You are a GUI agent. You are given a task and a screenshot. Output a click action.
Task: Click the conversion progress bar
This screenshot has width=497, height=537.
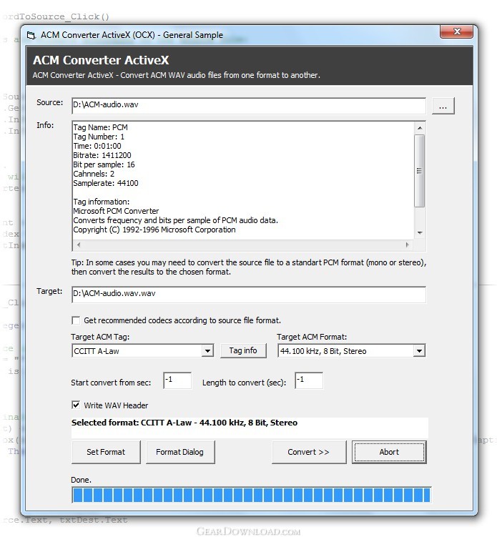252,495
